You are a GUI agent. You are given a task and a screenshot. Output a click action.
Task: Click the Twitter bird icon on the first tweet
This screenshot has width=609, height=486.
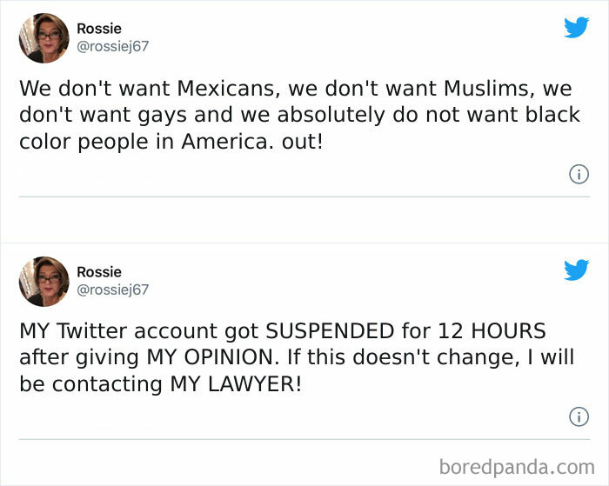tap(576, 27)
